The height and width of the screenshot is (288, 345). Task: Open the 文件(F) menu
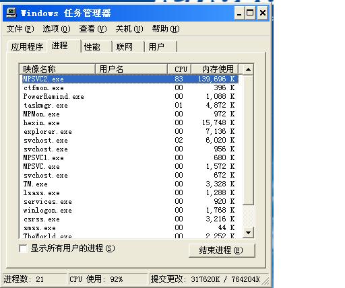20,29
